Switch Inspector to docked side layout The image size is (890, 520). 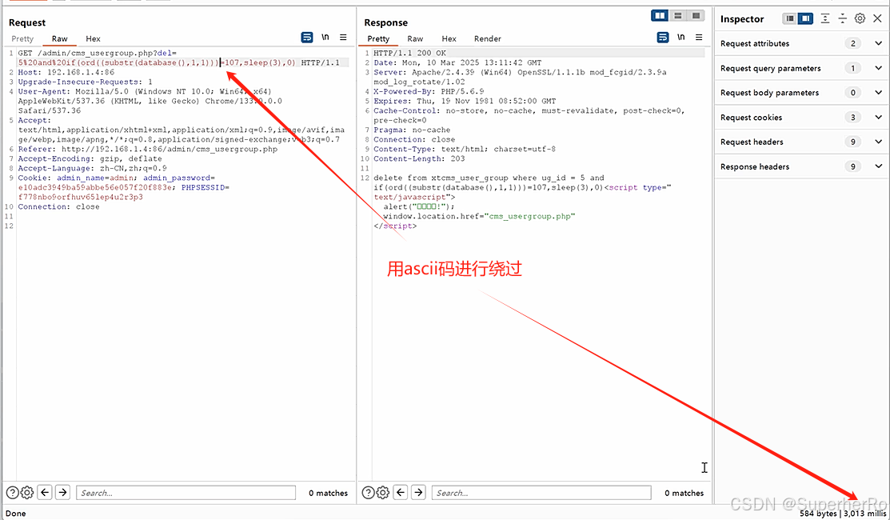pyautogui.click(x=805, y=18)
